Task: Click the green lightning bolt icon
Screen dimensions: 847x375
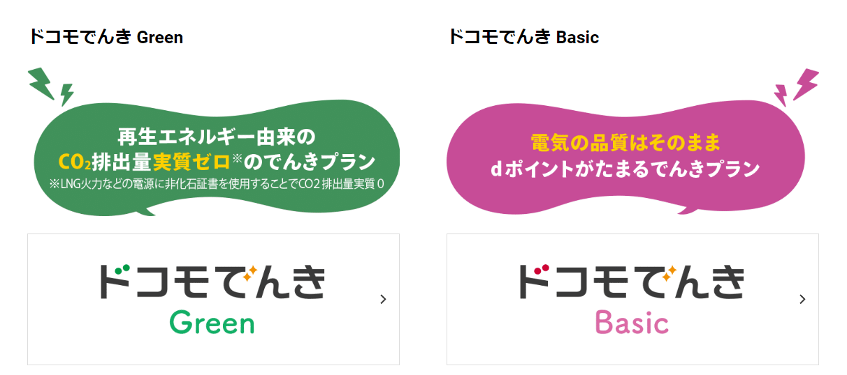Action: (51, 87)
